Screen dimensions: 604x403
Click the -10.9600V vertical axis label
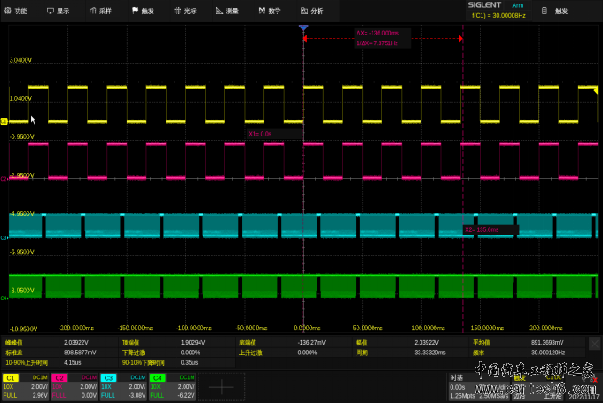pos(23,329)
